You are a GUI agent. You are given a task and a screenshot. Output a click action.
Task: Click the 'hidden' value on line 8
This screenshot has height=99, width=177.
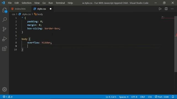click(46, 43)
